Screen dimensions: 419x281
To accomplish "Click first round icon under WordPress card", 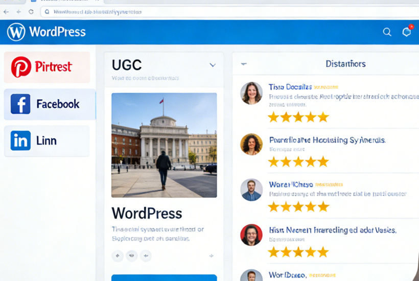I will point(118,255).
